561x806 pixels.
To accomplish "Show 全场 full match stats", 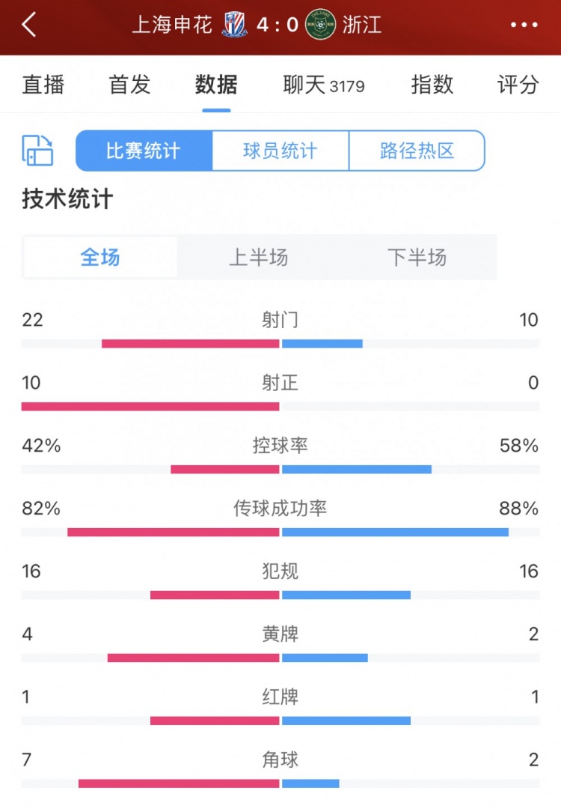I will tap(100, 258).
